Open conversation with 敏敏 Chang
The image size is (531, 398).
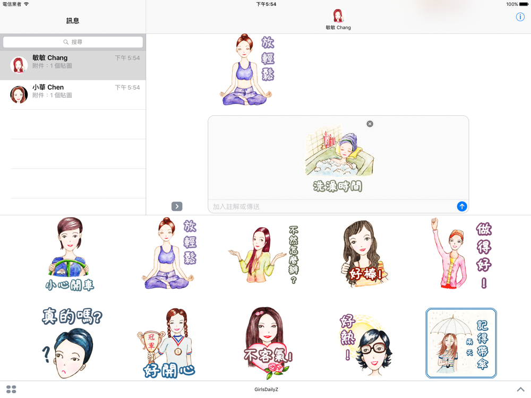tap(73, 65)
